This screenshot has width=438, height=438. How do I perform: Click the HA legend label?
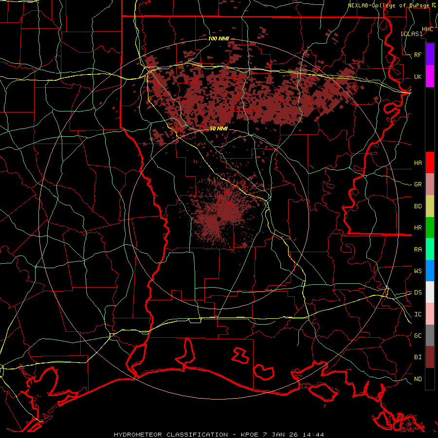(x=418, y=163)
